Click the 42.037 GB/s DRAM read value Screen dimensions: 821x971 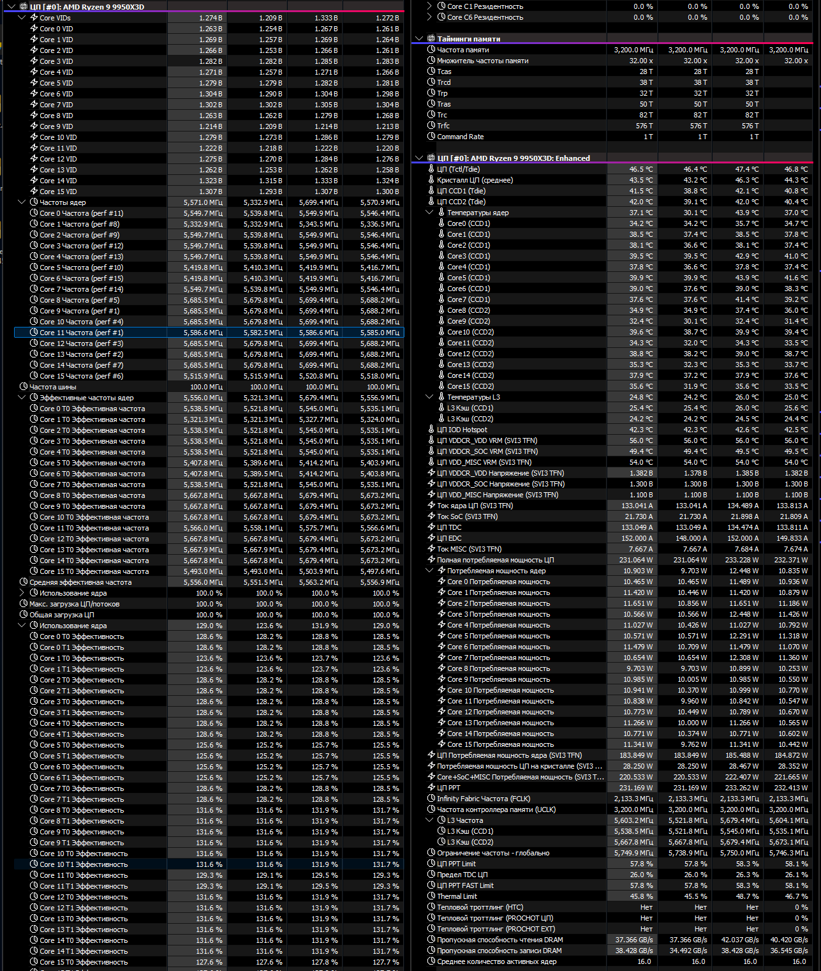pyautogui.click(x=740, y=940)
